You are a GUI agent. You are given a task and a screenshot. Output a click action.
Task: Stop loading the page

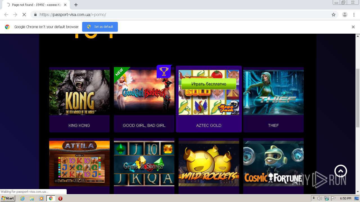[x=24, y=15]
